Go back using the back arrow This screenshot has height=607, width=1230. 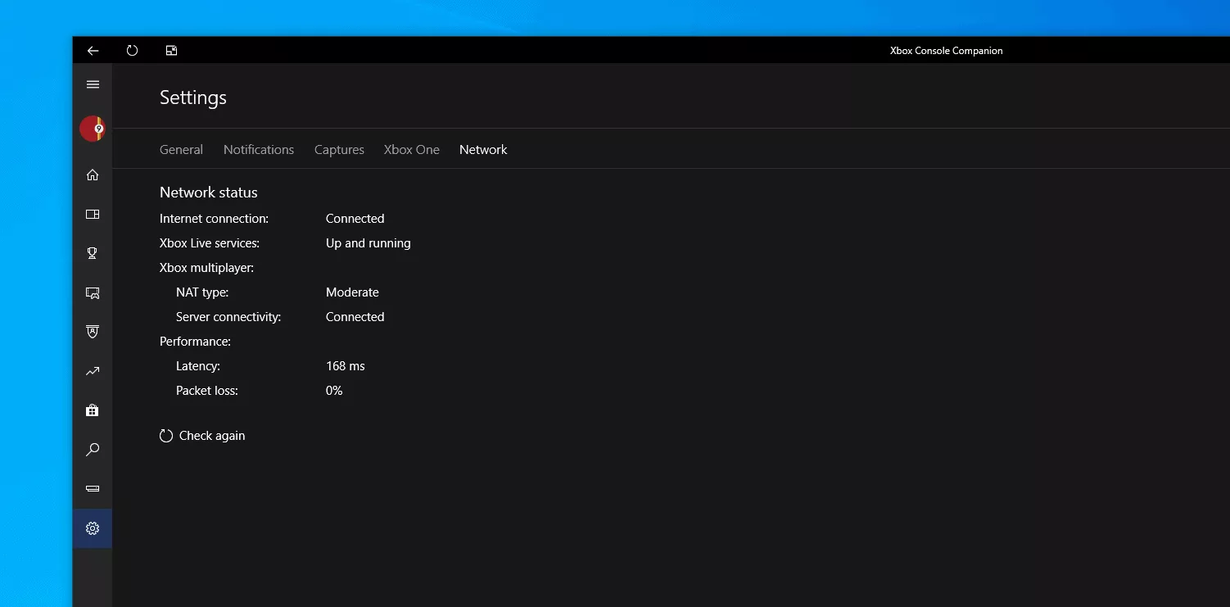[x=93, y=51]
